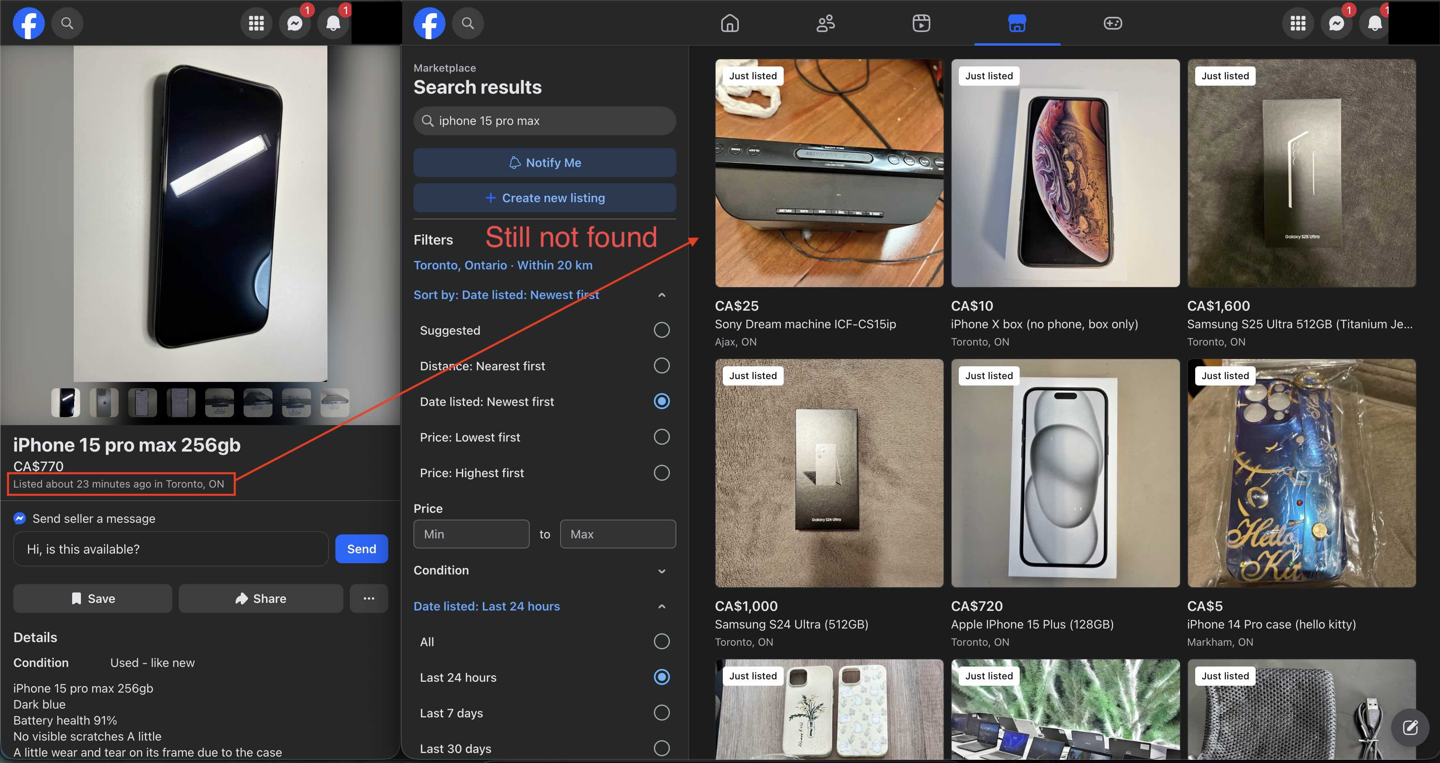The image size is (1440, 763).
Task: Open Facebook search in the Marketplace window
Action: pyautogui.click(x=468, y=23)
